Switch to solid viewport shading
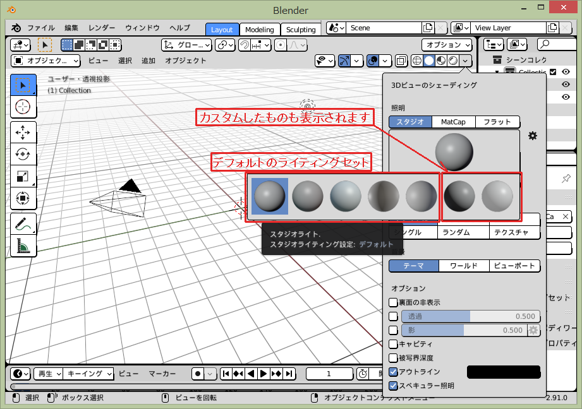The image size is (582, 409). (x=428, y=61)
